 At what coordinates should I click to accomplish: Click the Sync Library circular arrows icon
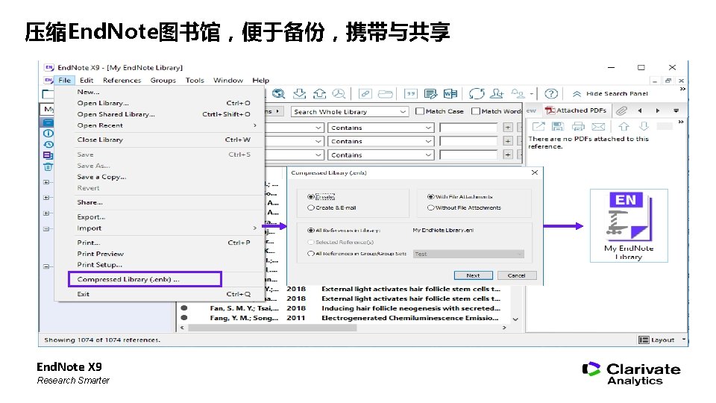coord(477,94)
